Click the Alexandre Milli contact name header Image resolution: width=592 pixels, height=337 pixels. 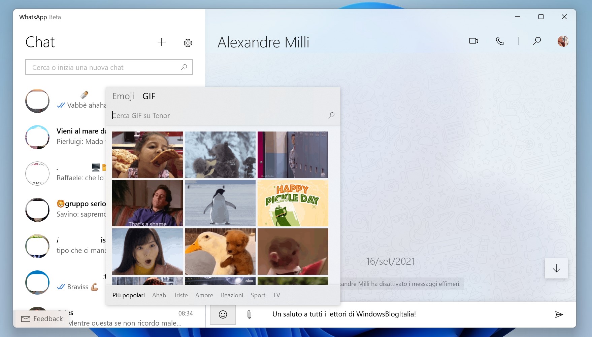[263, 42]
